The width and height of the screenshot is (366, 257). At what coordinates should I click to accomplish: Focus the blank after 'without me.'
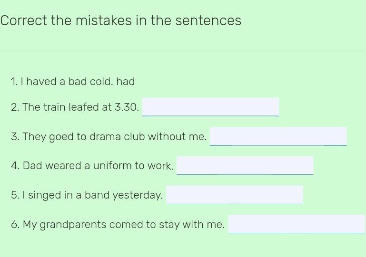point(278,136)
